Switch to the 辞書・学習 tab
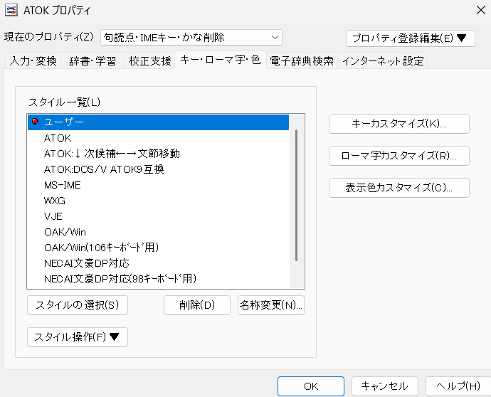The height and width of the screenshot is (397, 491). pos(93,60)
